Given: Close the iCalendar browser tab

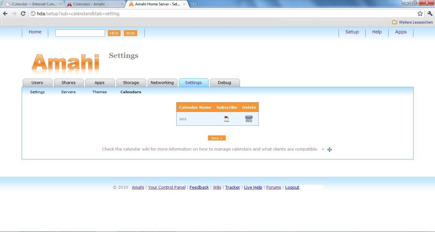Looking at the screenshot, I should pos(61,4).
